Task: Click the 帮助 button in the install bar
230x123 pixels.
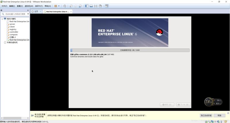Action: click(x=219, y=115)
